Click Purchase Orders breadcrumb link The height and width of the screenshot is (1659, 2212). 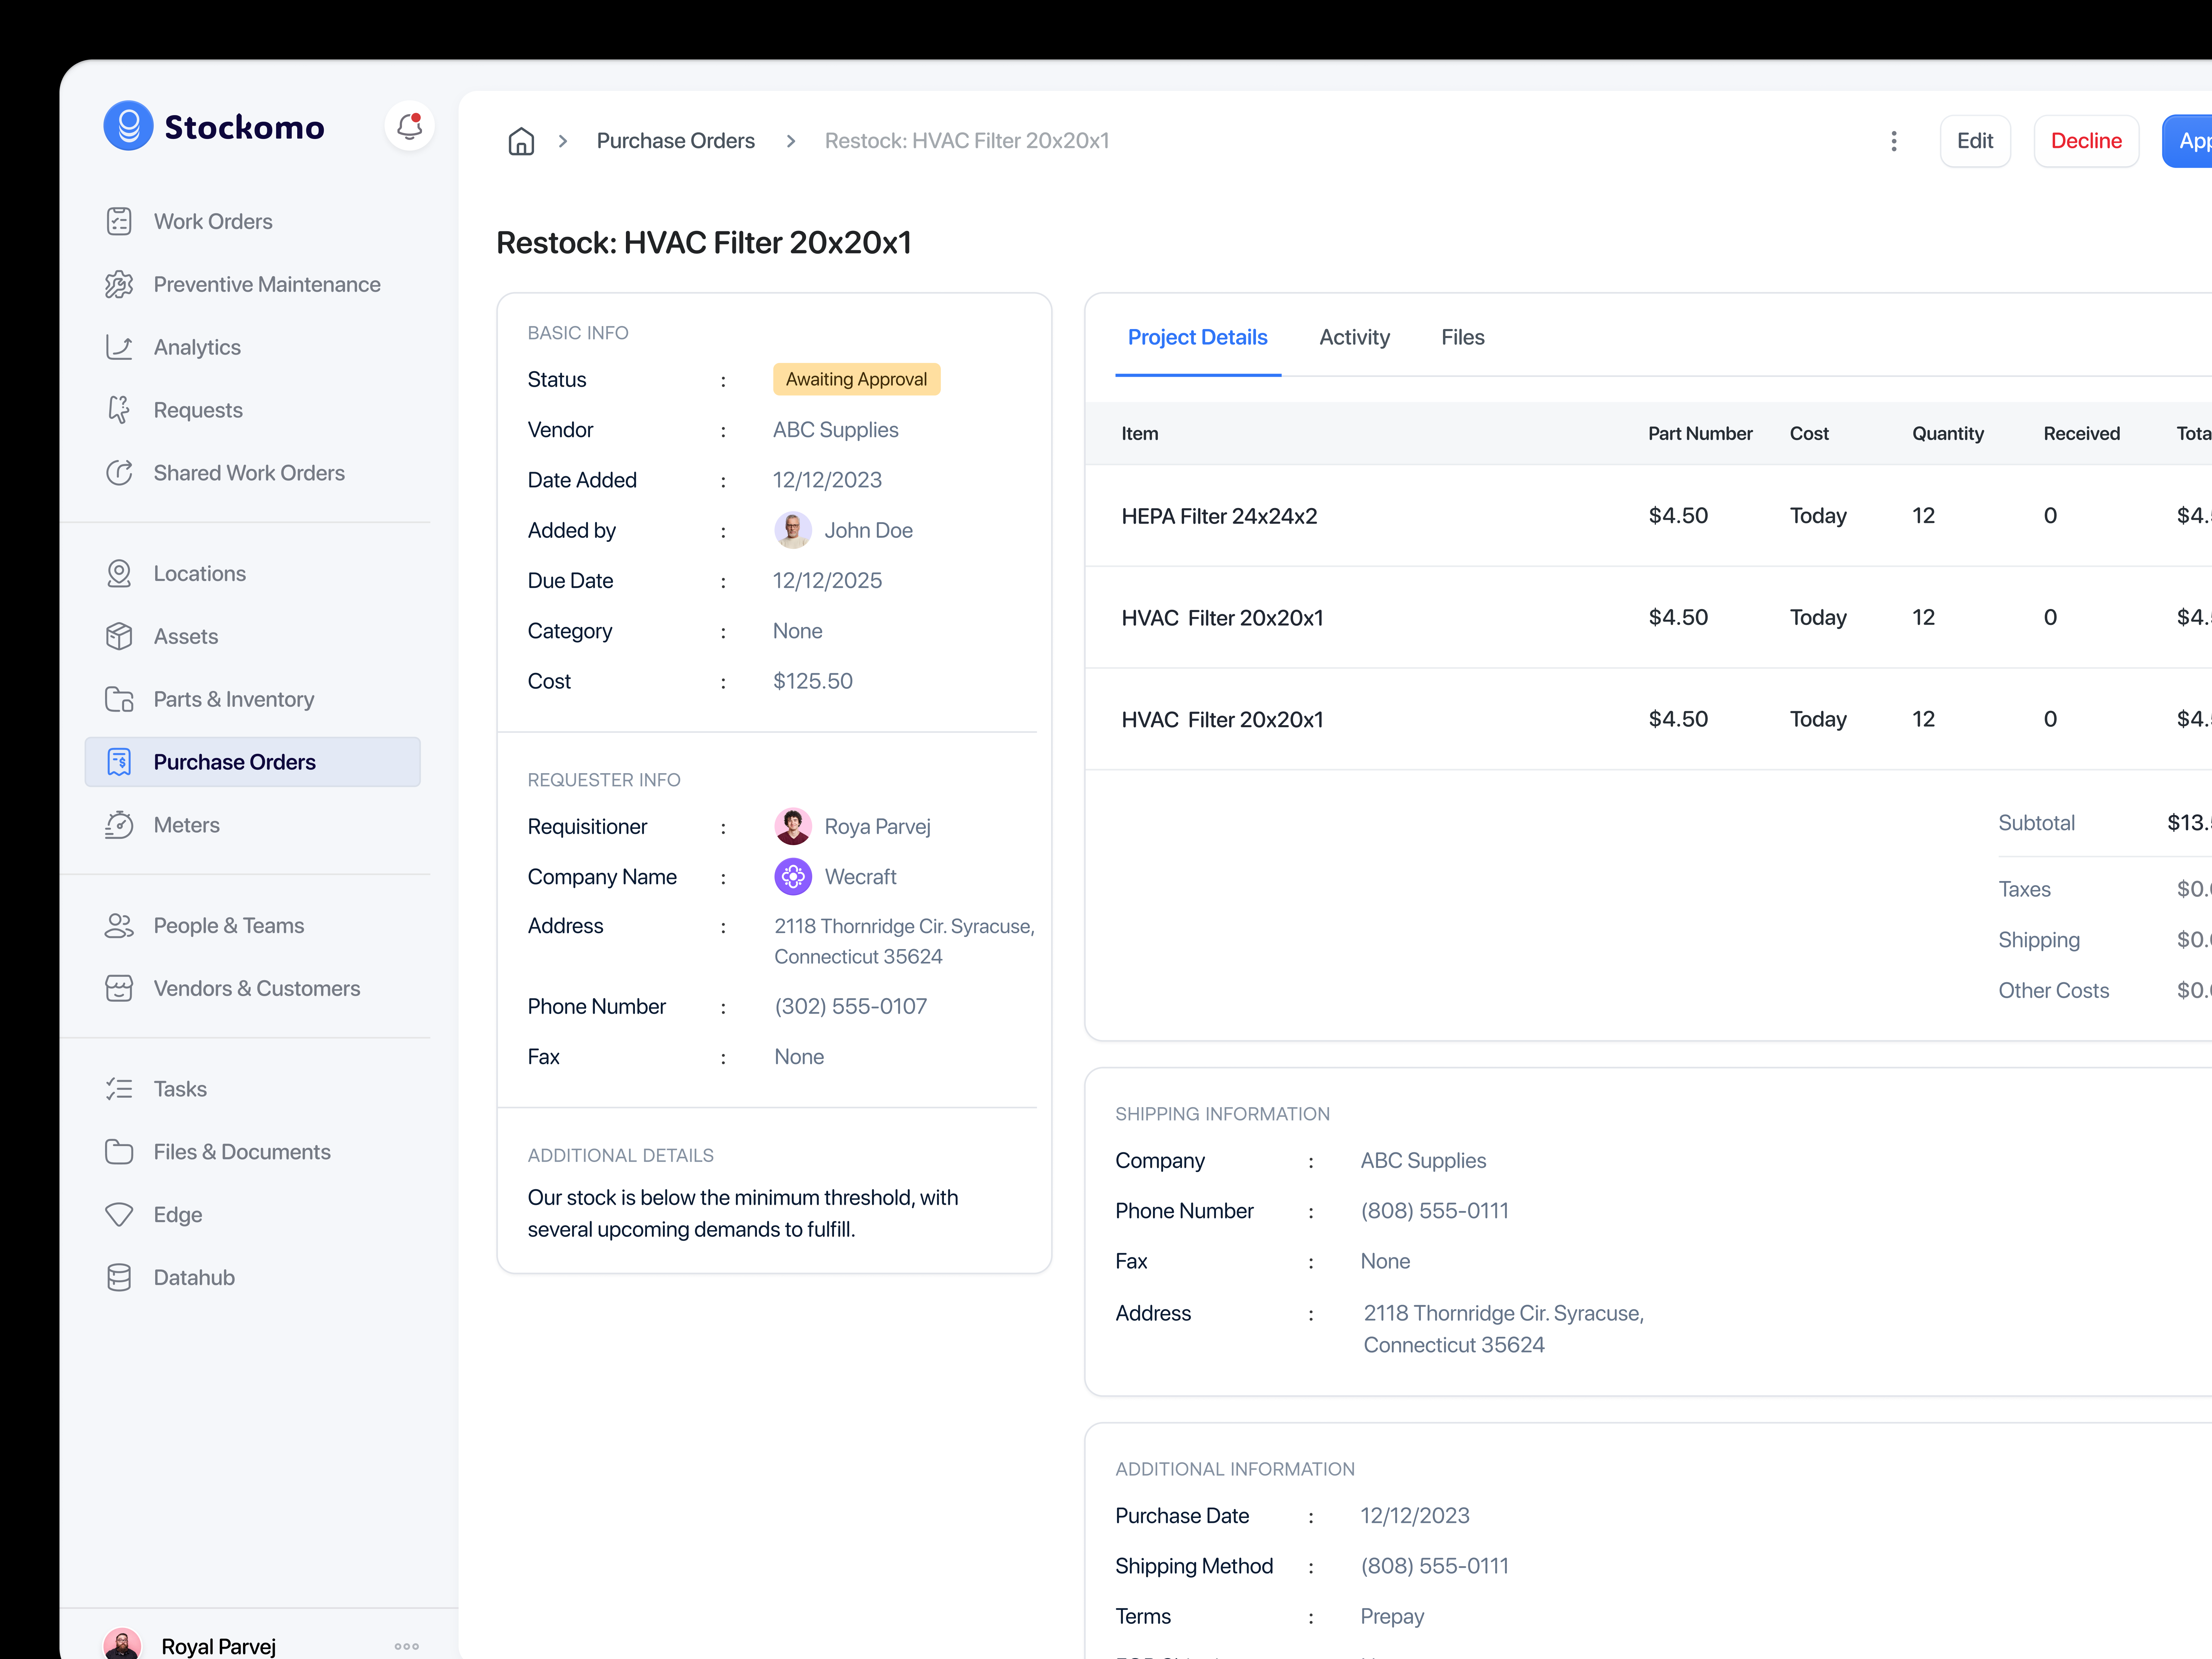(675, 141)
